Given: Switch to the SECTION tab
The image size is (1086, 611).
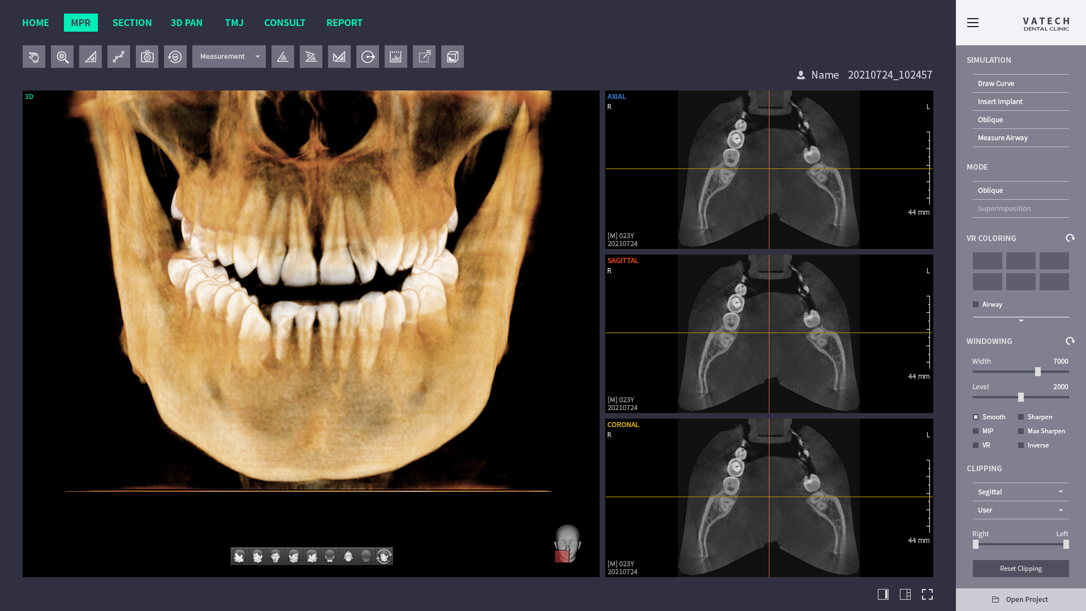Looking at the screenshot, I should (132, 23).
